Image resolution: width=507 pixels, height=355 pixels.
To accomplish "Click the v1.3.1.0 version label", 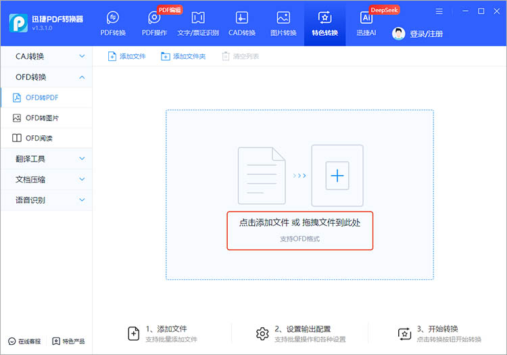I will [43, 28].
